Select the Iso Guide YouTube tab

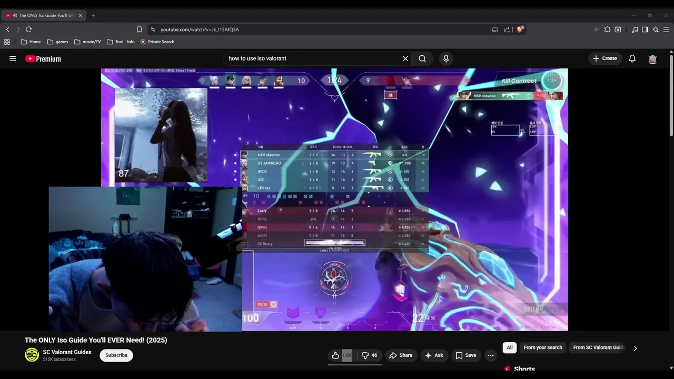pyautogui.click(x=44, y=15)
